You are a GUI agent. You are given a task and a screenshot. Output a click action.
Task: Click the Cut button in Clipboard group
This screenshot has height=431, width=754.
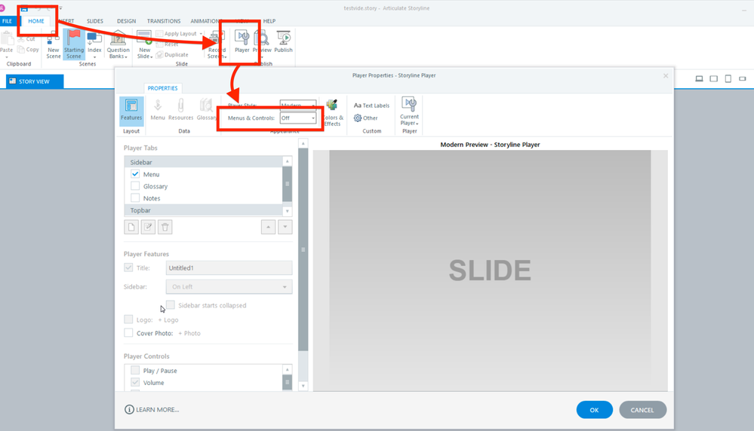point(26,39)
